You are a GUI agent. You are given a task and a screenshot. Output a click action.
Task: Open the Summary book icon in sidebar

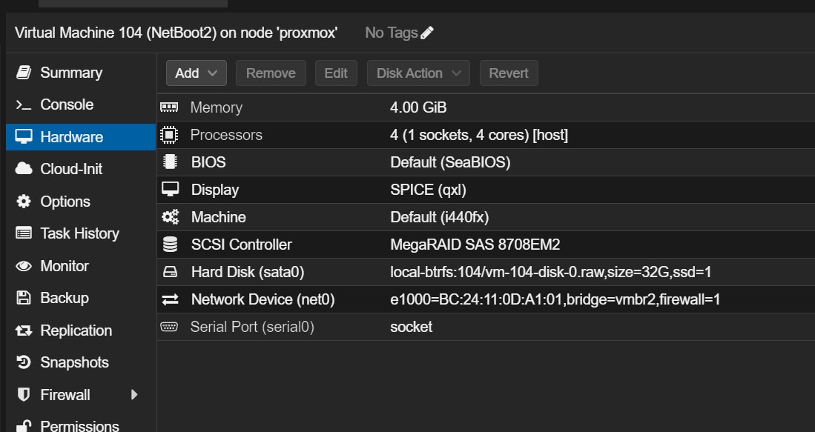tap(24, 72)
